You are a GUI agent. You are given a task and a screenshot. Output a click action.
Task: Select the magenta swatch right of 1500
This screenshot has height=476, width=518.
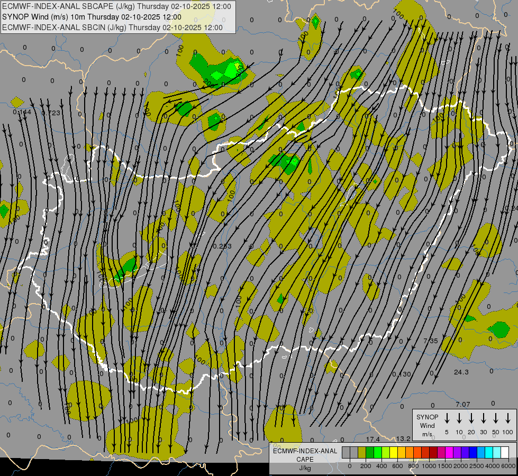[x=449, y=453]
